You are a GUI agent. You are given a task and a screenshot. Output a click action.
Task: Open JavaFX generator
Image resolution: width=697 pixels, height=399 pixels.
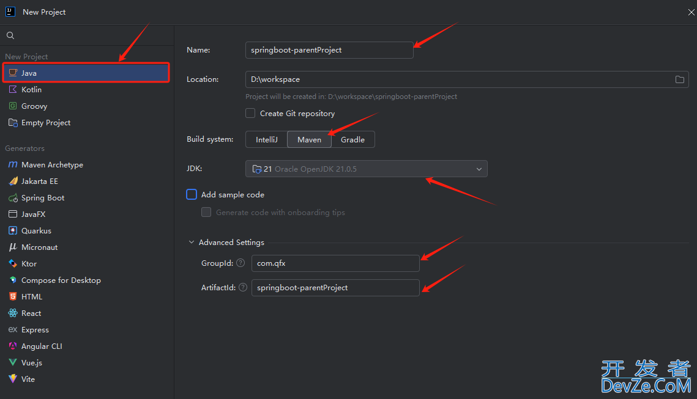coord(86,214)
